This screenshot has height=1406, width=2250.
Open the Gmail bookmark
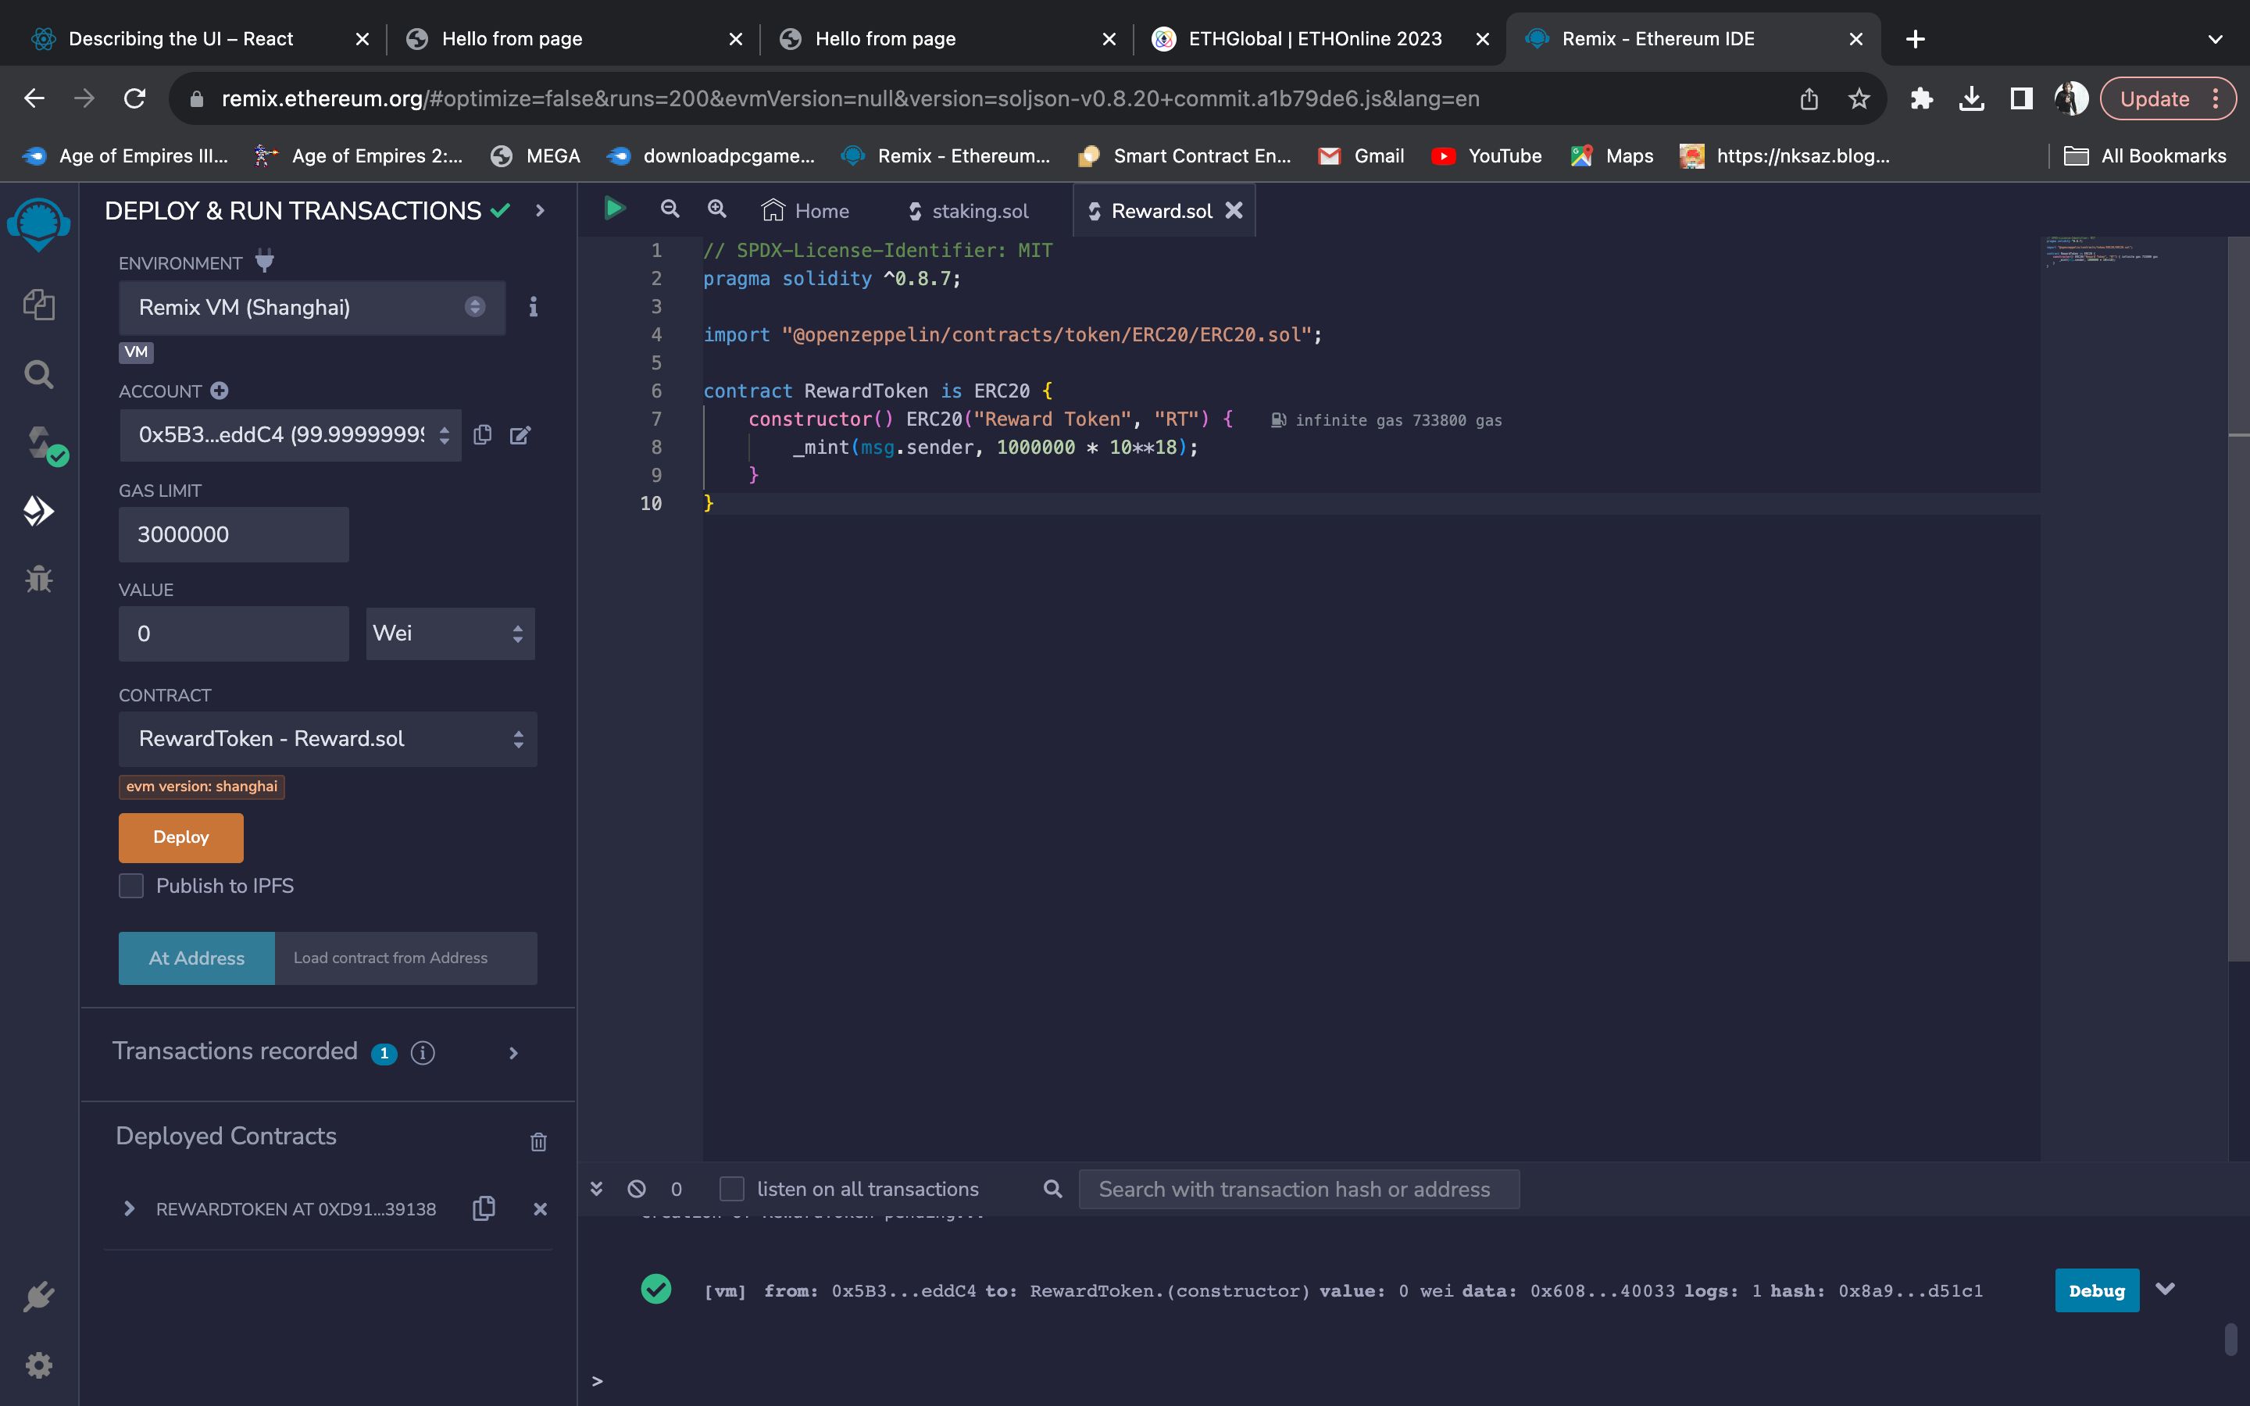[x=1361, y=156]
